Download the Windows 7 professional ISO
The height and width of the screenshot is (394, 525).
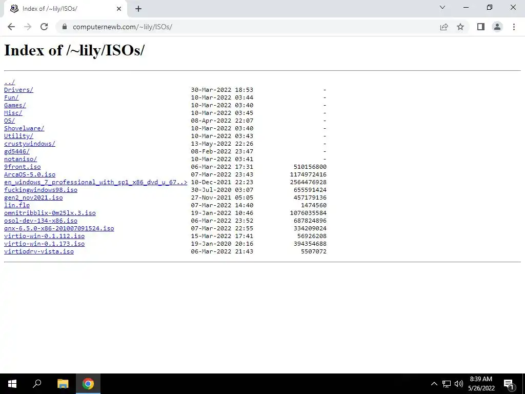pyautogui.click(x=96, y=182)
